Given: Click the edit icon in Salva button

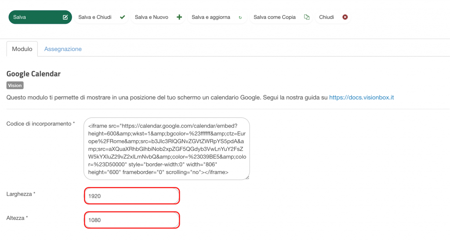Looking at the screenshot, I should point(65,17).
